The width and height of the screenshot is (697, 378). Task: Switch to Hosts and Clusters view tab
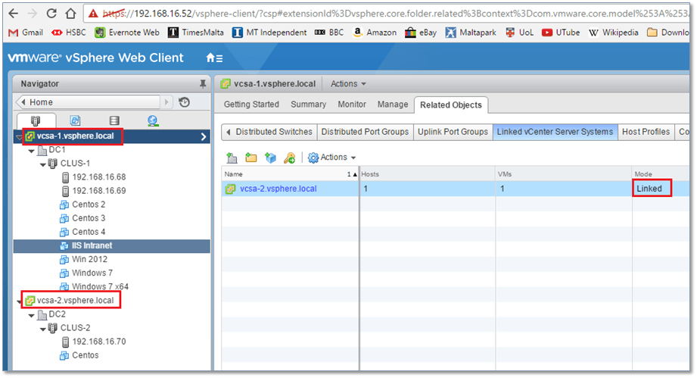pyautogui.click(x=36, y=120)
